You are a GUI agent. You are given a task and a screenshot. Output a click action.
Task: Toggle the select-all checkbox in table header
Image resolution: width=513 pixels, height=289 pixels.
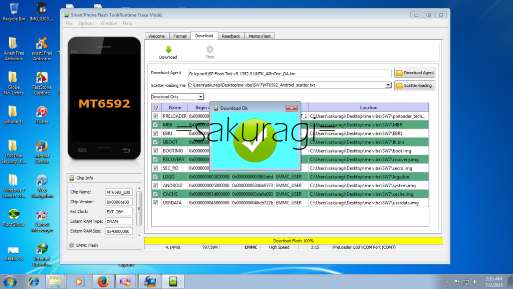[x=157, y=107]
